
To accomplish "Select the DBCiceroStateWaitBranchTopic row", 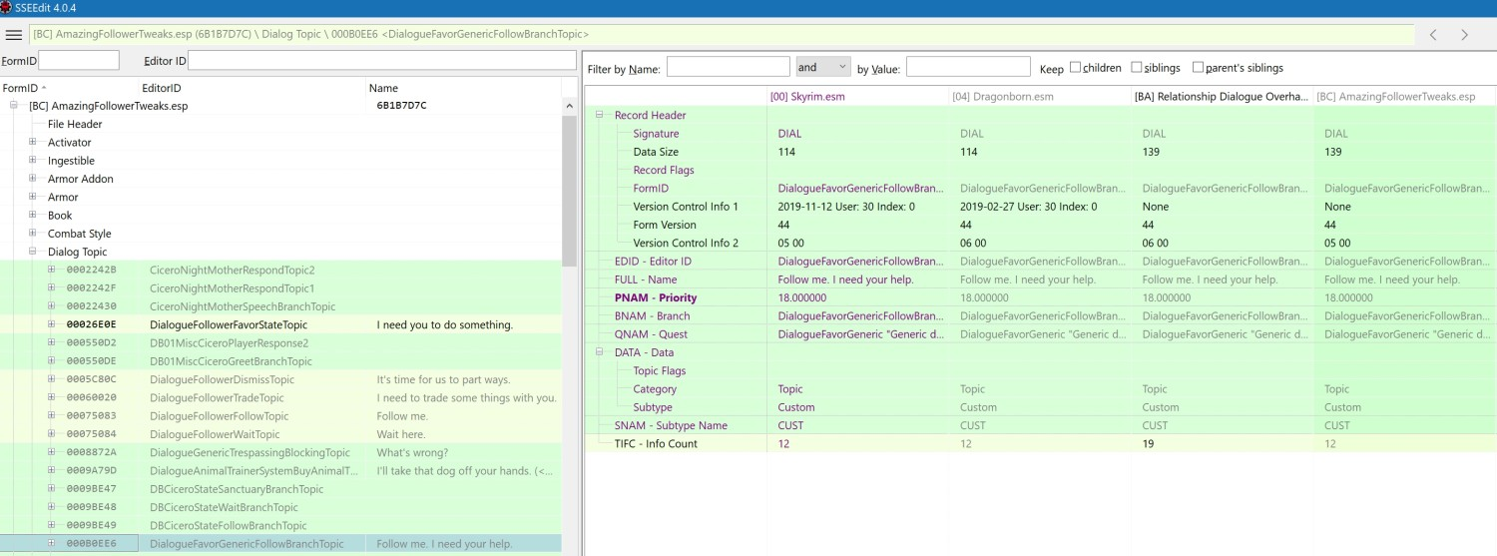I will point(280,507).
